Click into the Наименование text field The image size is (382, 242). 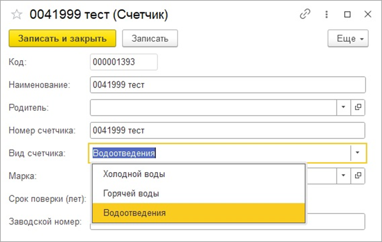click(x=228, y=85)
